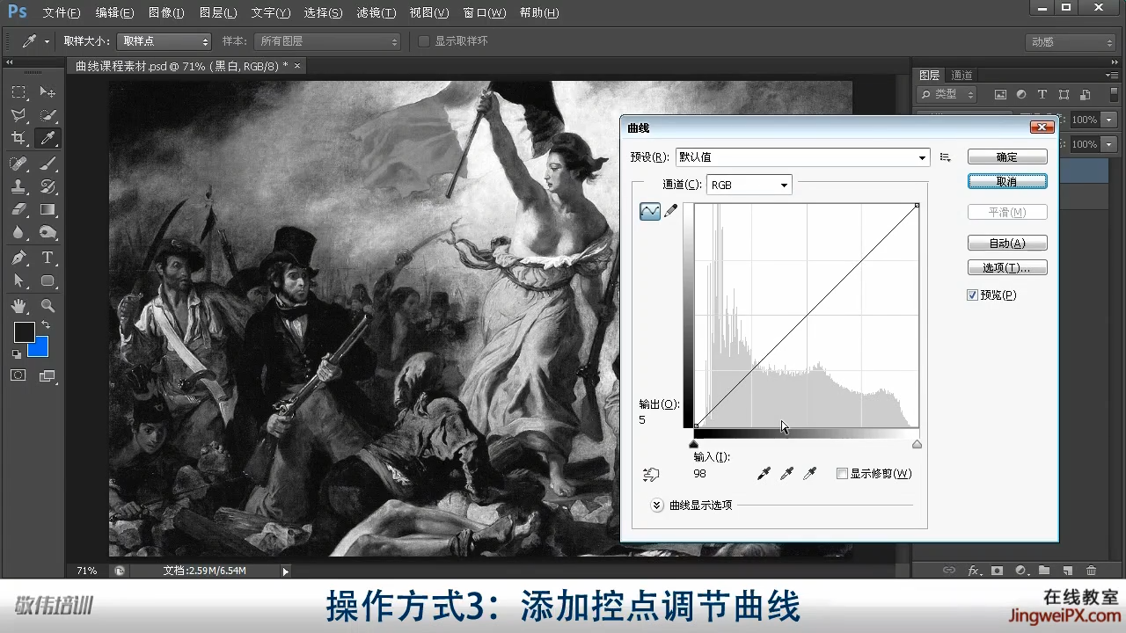Pick the white point eyedropper

pyautogui.click(x=810, y=474)
